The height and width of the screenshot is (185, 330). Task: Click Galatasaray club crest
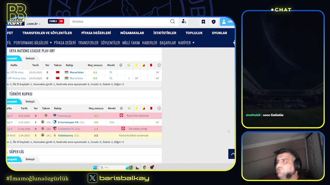(x=55, y=135)
